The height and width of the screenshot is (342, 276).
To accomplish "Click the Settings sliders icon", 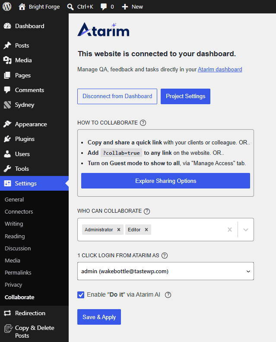I will (7, 183).
